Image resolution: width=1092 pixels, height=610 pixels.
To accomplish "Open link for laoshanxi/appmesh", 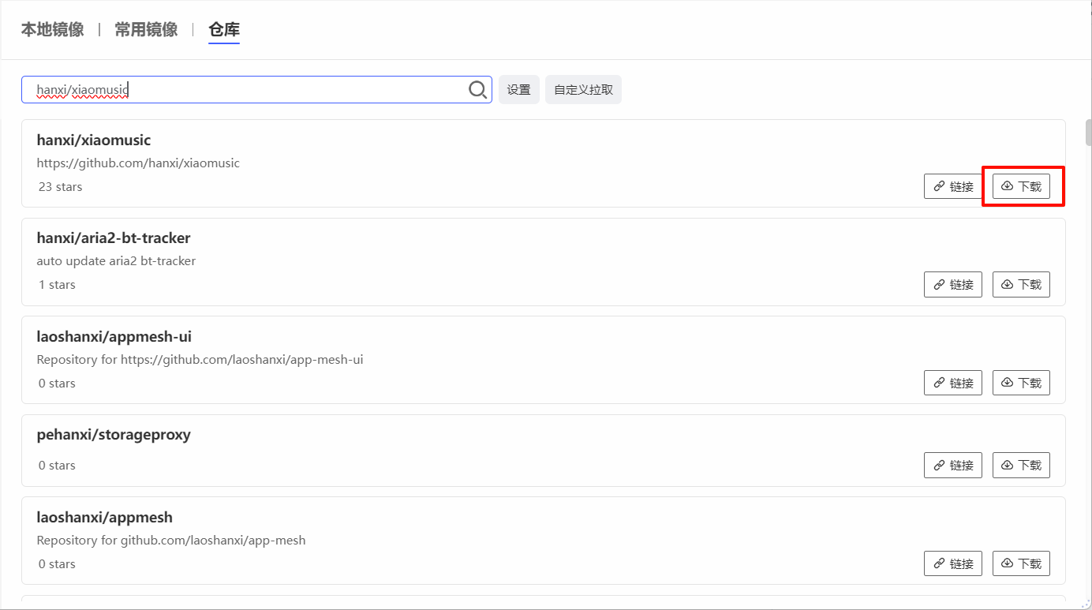I will click(x=952, y=563).
